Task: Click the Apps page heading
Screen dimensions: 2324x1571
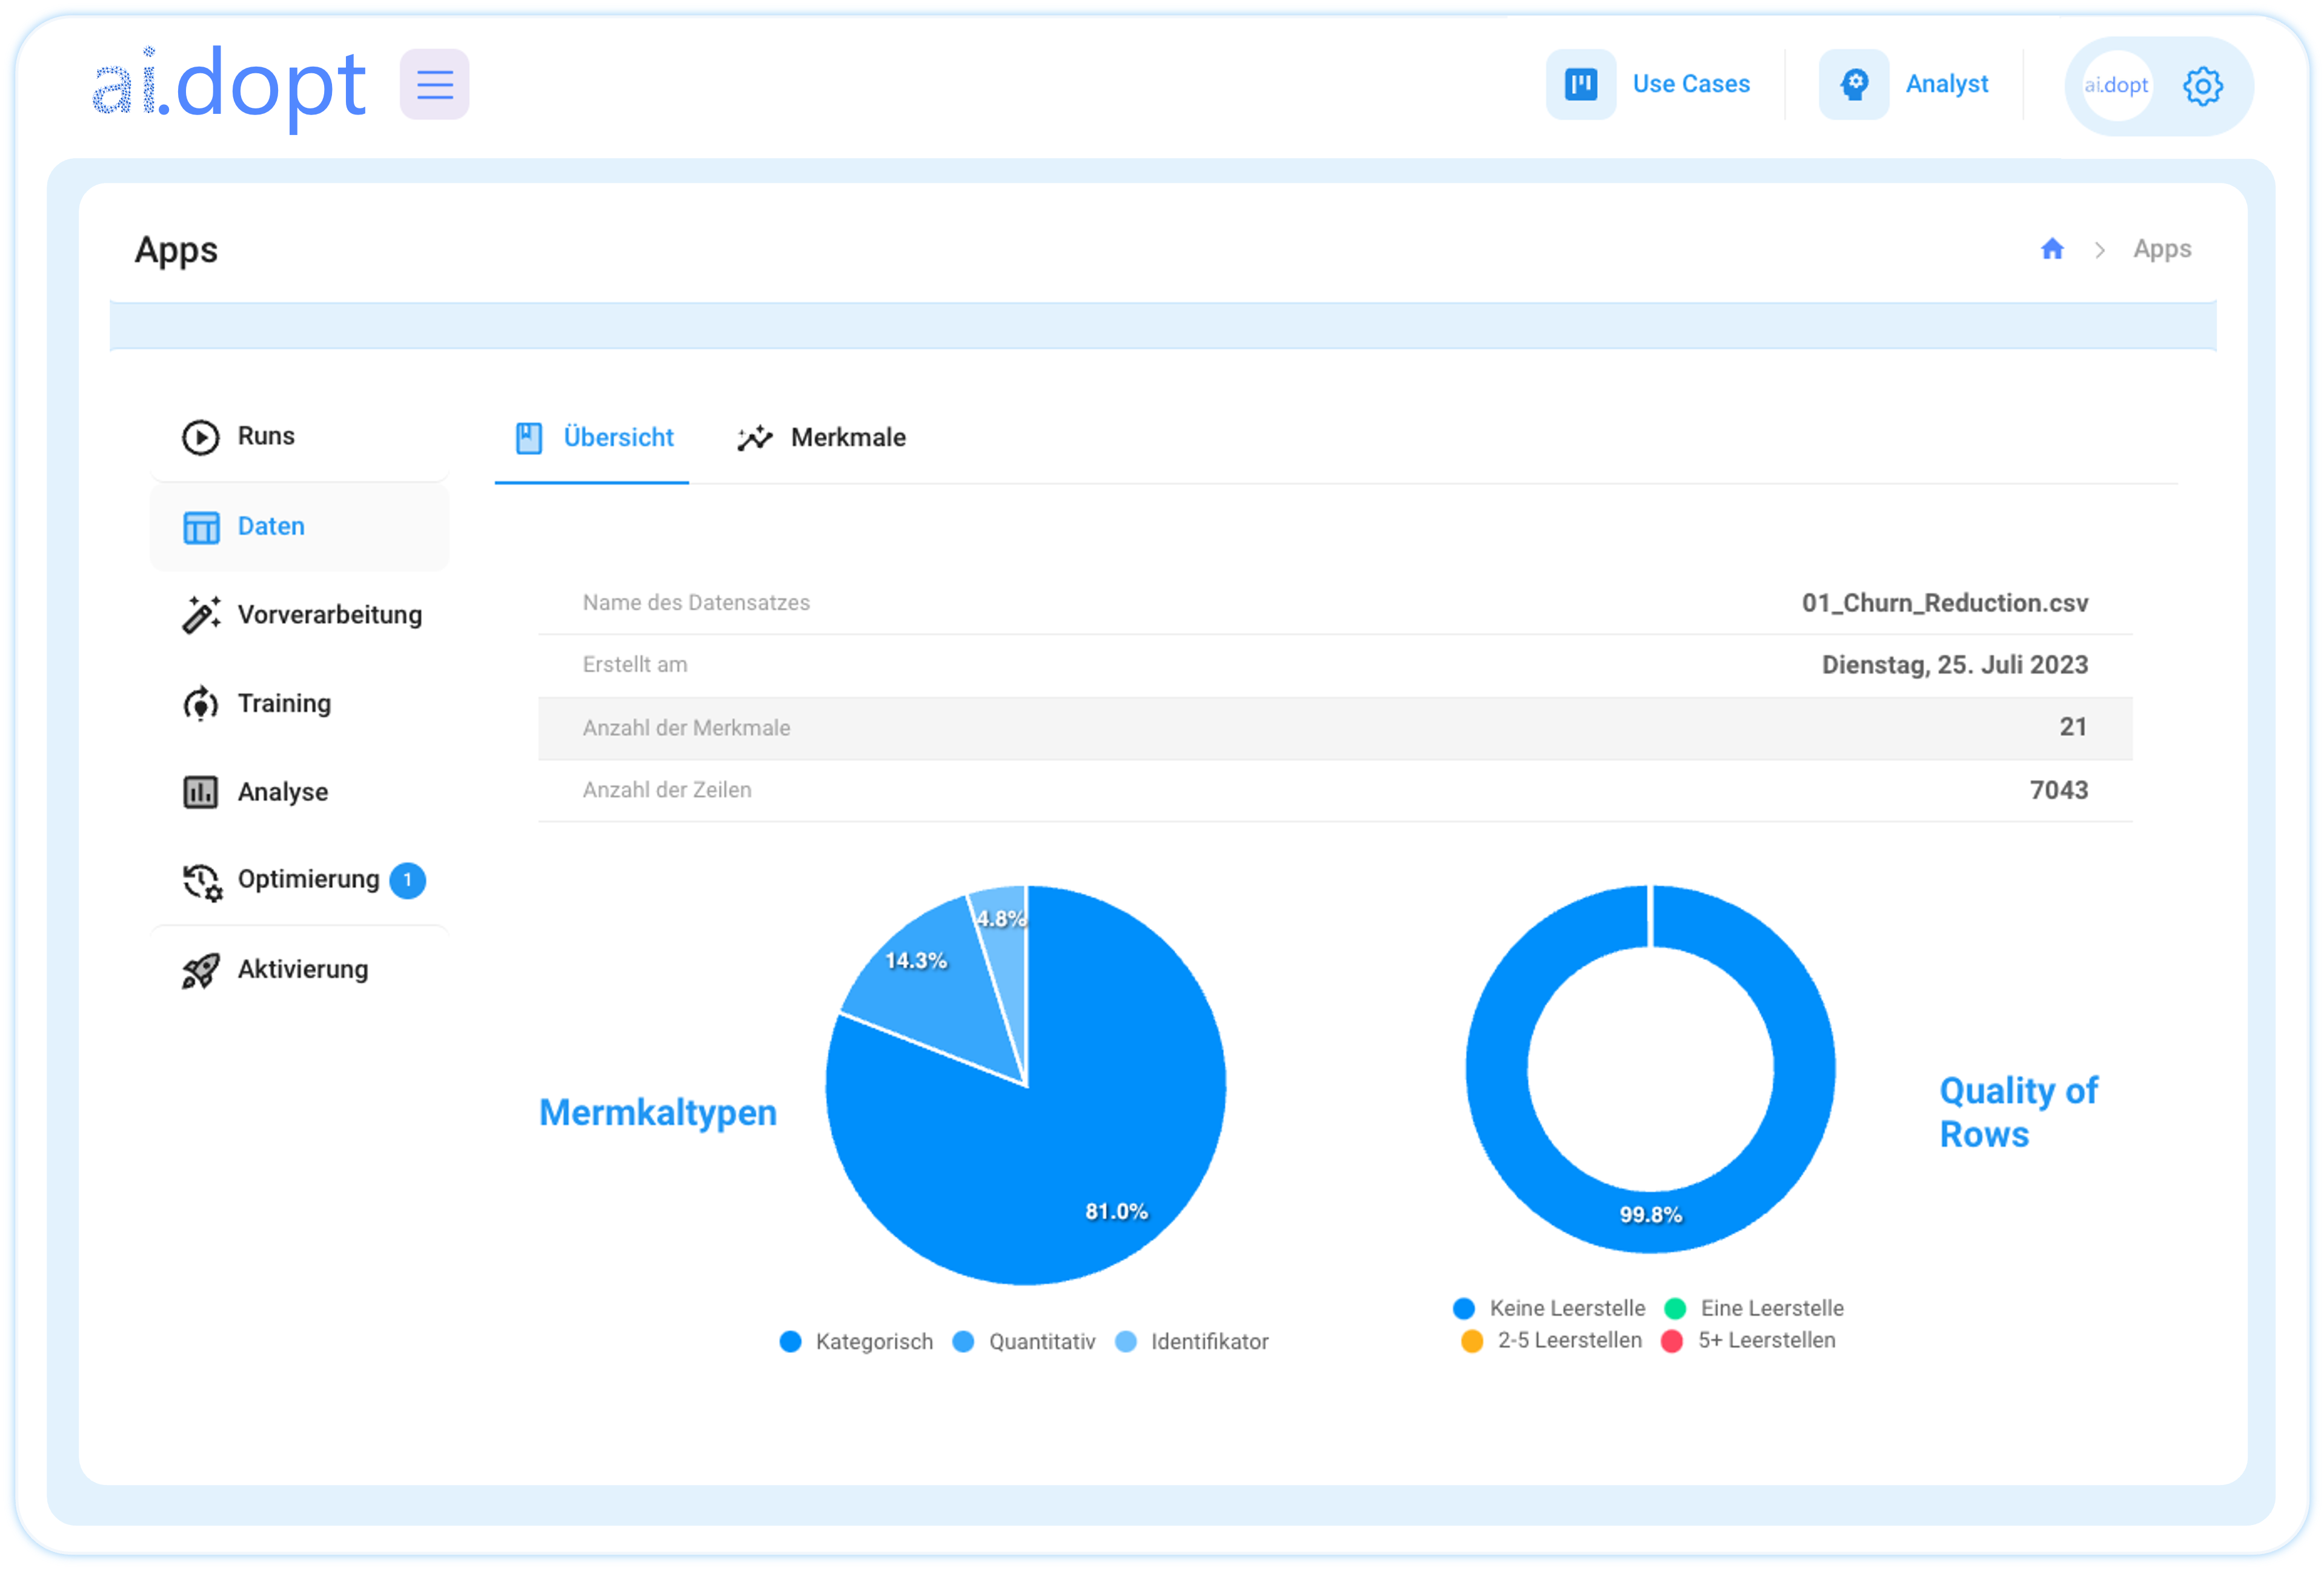Action: [176, 250]
